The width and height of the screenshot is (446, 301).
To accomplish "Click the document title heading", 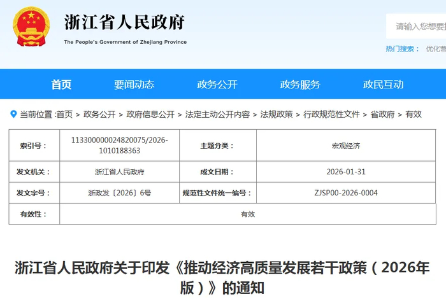I will point(222,277).
